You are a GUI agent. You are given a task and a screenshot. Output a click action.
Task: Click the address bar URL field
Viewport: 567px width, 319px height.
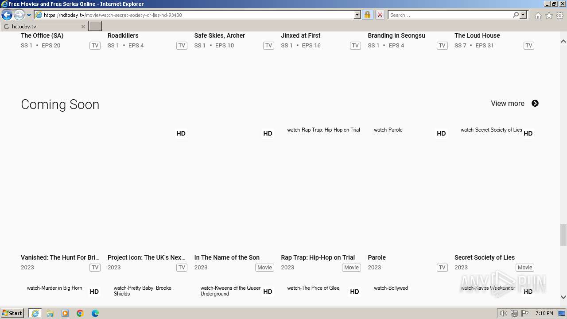[197, 15]
